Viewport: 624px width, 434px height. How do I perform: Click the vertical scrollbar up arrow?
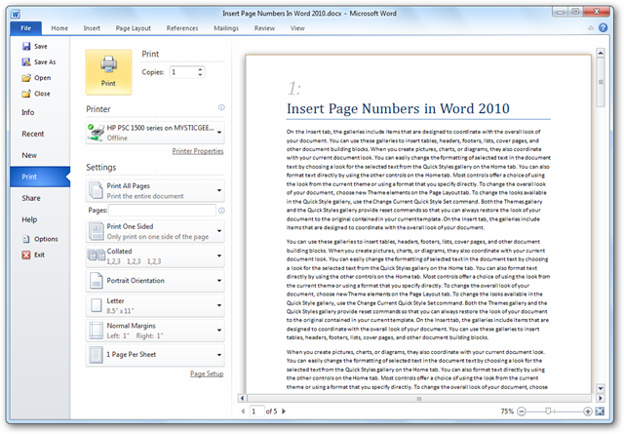tap(601, 53)
